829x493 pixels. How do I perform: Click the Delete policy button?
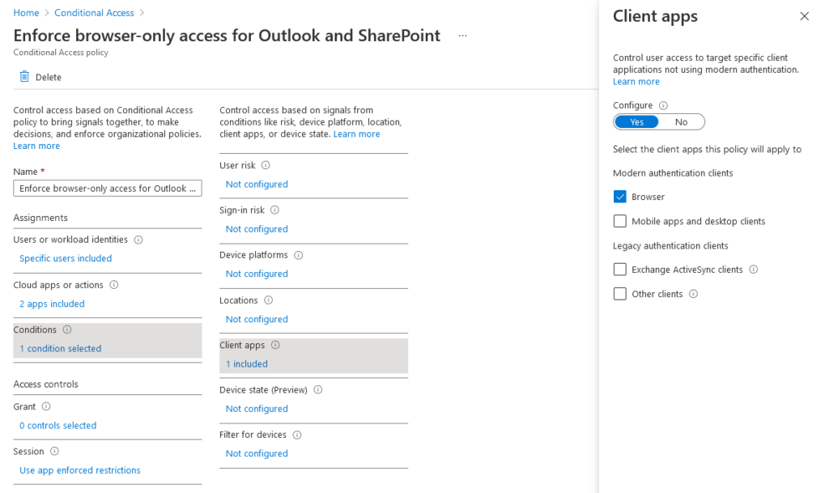tap(40, 77)
